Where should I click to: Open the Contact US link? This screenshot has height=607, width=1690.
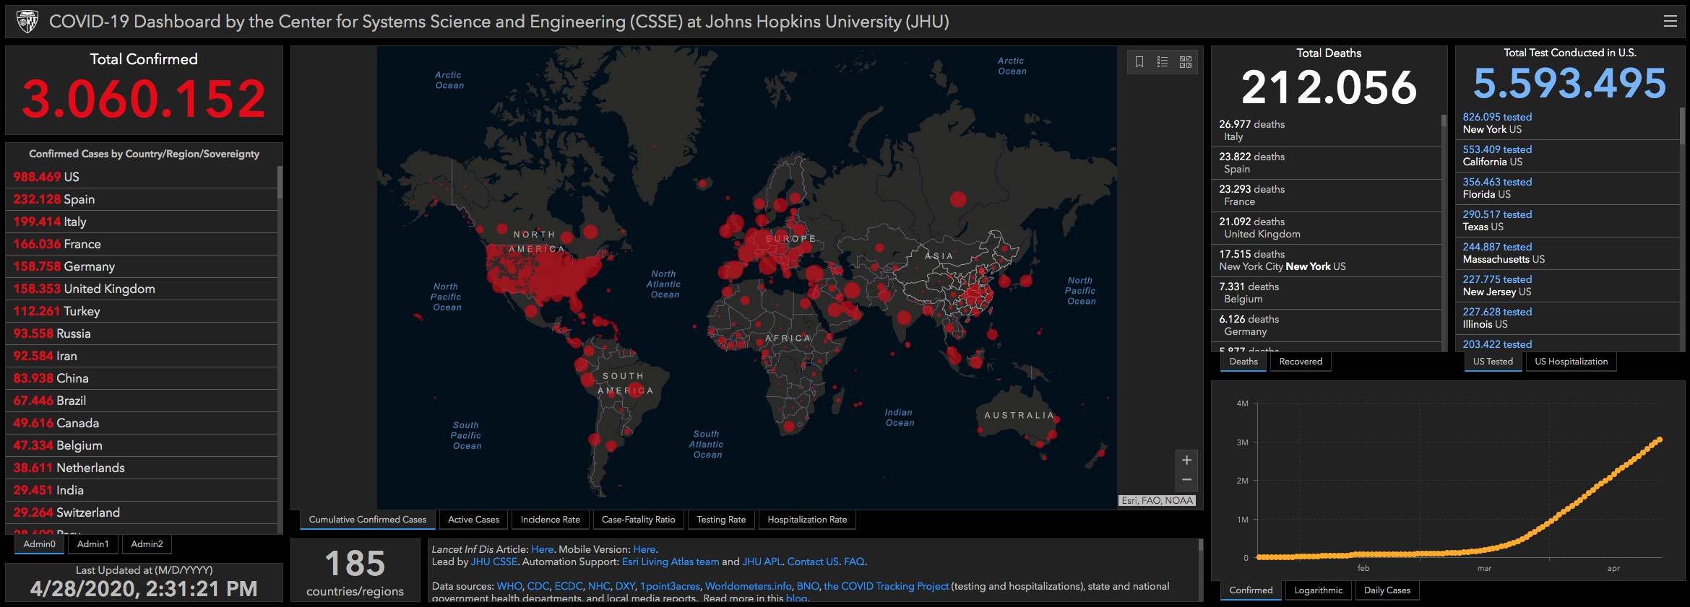click(x=813, y=562)
